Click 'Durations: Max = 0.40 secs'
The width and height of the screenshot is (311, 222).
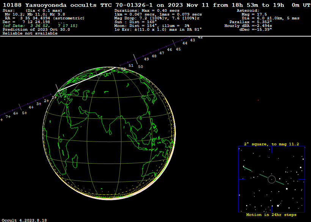click(x=147, y=11)
